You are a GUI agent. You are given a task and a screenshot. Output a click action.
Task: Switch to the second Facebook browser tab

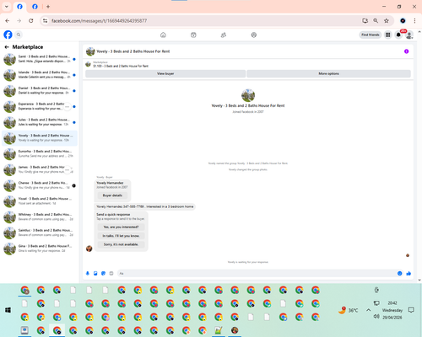click(35, 7)
